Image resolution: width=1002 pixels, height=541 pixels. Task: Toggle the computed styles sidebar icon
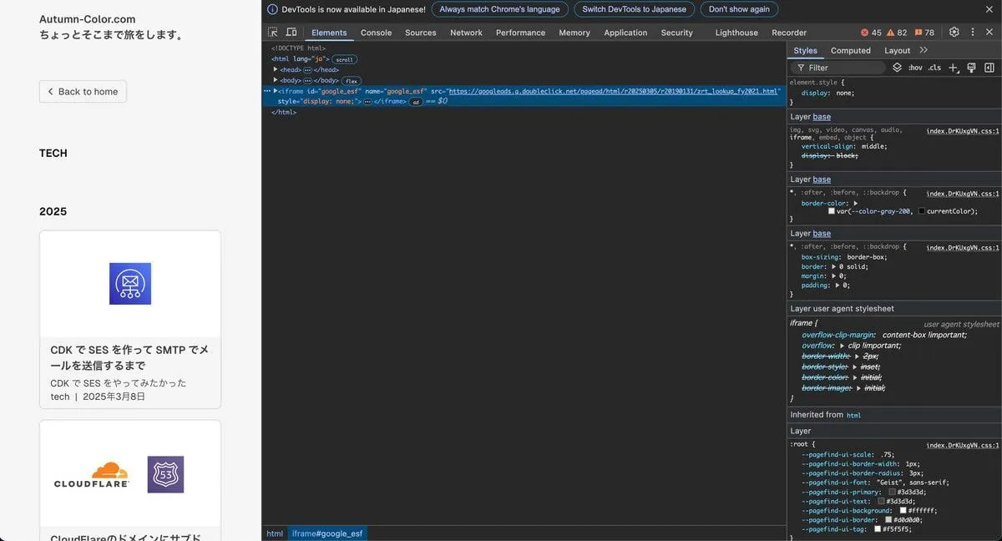tap(989, 68)
